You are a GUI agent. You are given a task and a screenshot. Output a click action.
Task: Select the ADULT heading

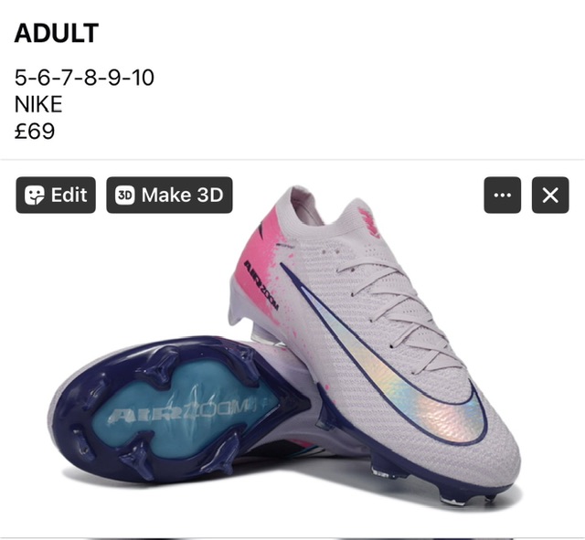click(57, 33)
